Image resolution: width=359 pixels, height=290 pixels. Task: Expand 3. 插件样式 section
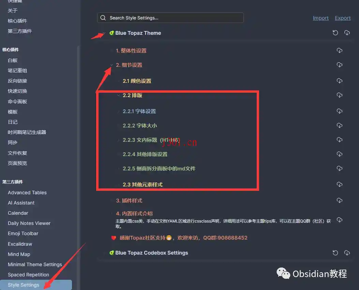coord(111,201)
